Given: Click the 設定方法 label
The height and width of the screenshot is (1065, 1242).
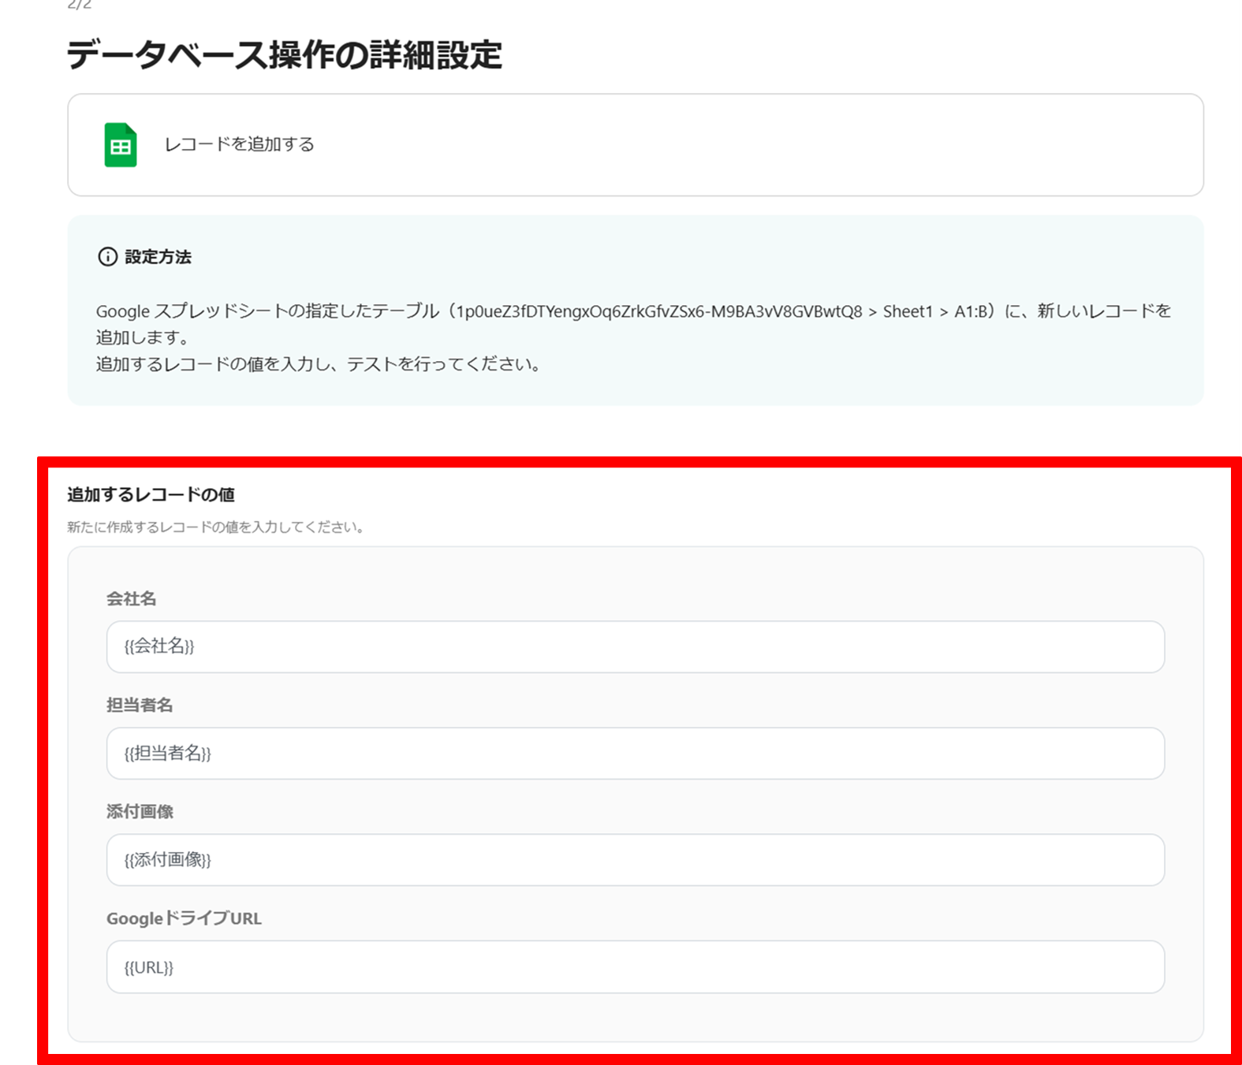Looking at the screenshot, I should tap(158, 257).
